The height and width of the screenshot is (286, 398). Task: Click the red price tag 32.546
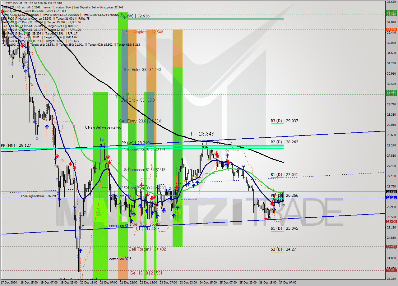[391, 29]
